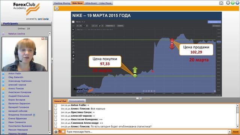This screenshot has height=135, width=240.
Task: Click participants list scroll-up arrow
Action: pos(50,33)
